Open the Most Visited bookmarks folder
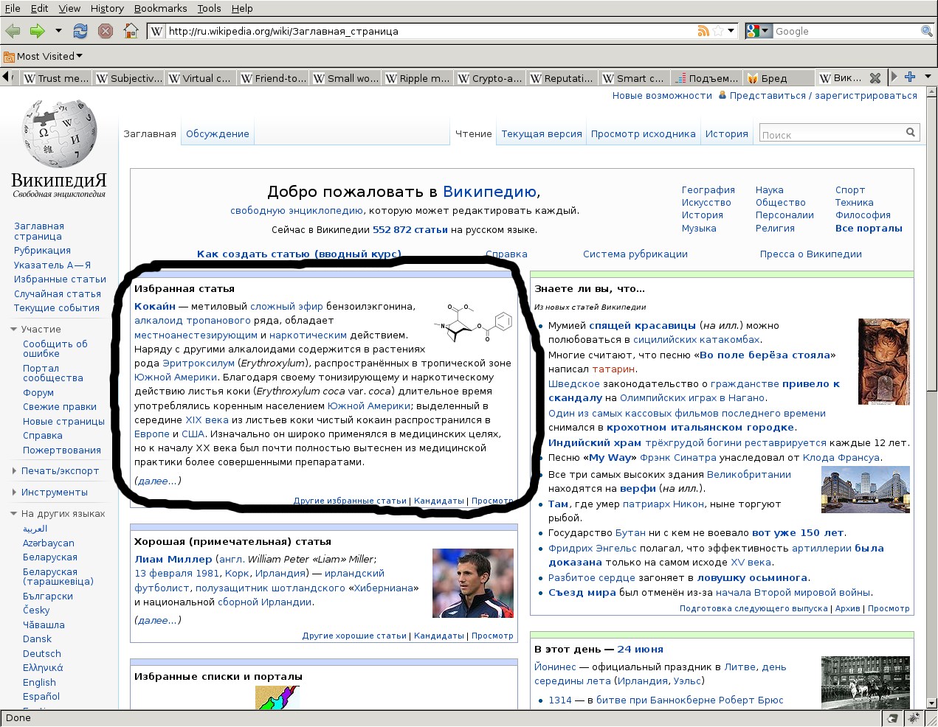Image resolution: width=938 pixels, height=727 pixels. (43, 56)
